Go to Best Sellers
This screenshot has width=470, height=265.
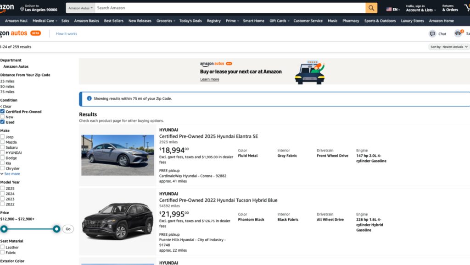pyautogui.click(x=114, y=21)
